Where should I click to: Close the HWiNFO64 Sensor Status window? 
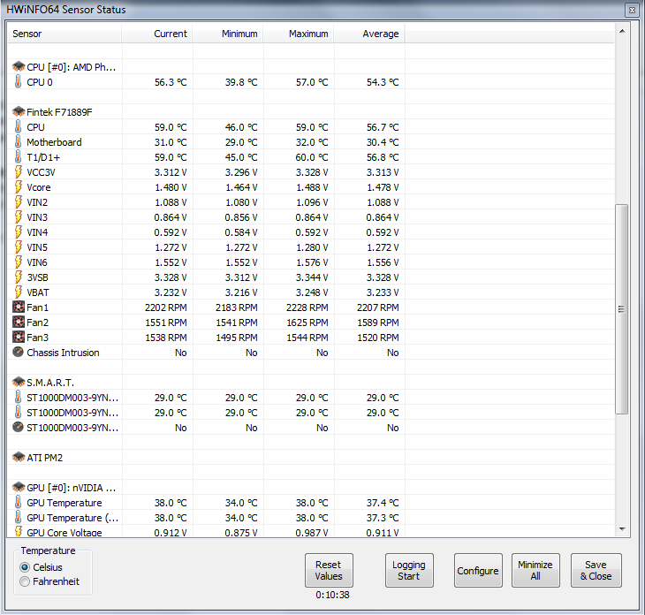(x=632, y=10)
